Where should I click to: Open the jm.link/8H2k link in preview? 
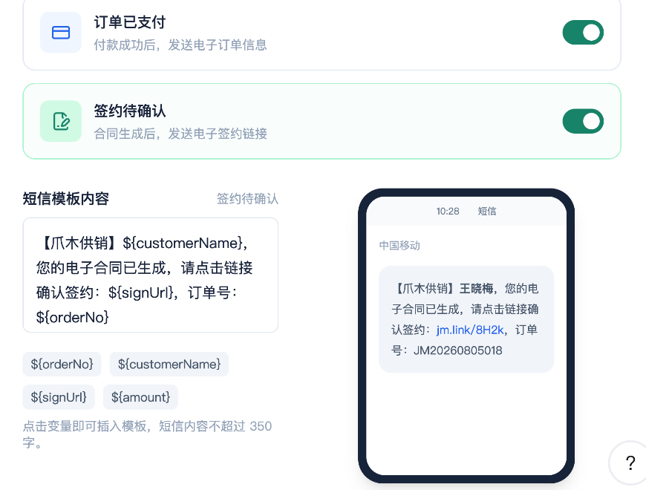tap(470, 330)
